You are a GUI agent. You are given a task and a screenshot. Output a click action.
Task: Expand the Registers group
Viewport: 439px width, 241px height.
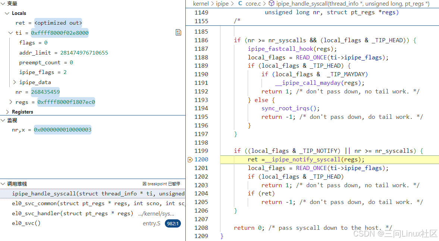[x=7, y=112]
